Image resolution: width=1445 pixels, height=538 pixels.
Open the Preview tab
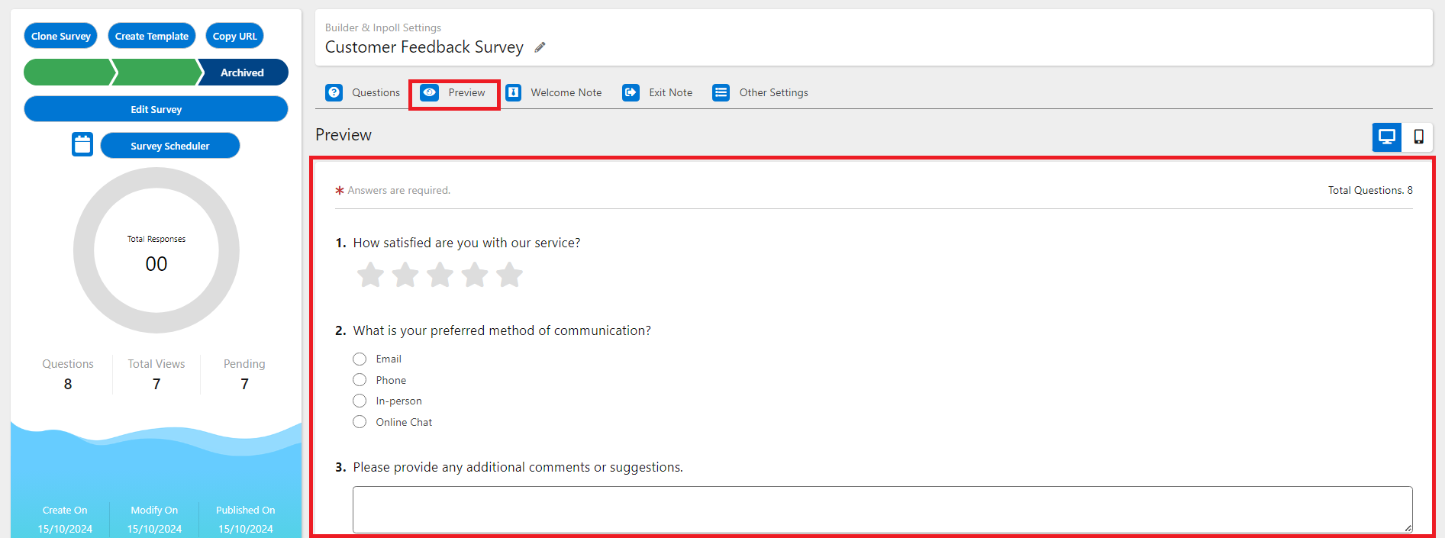point(453,92)
